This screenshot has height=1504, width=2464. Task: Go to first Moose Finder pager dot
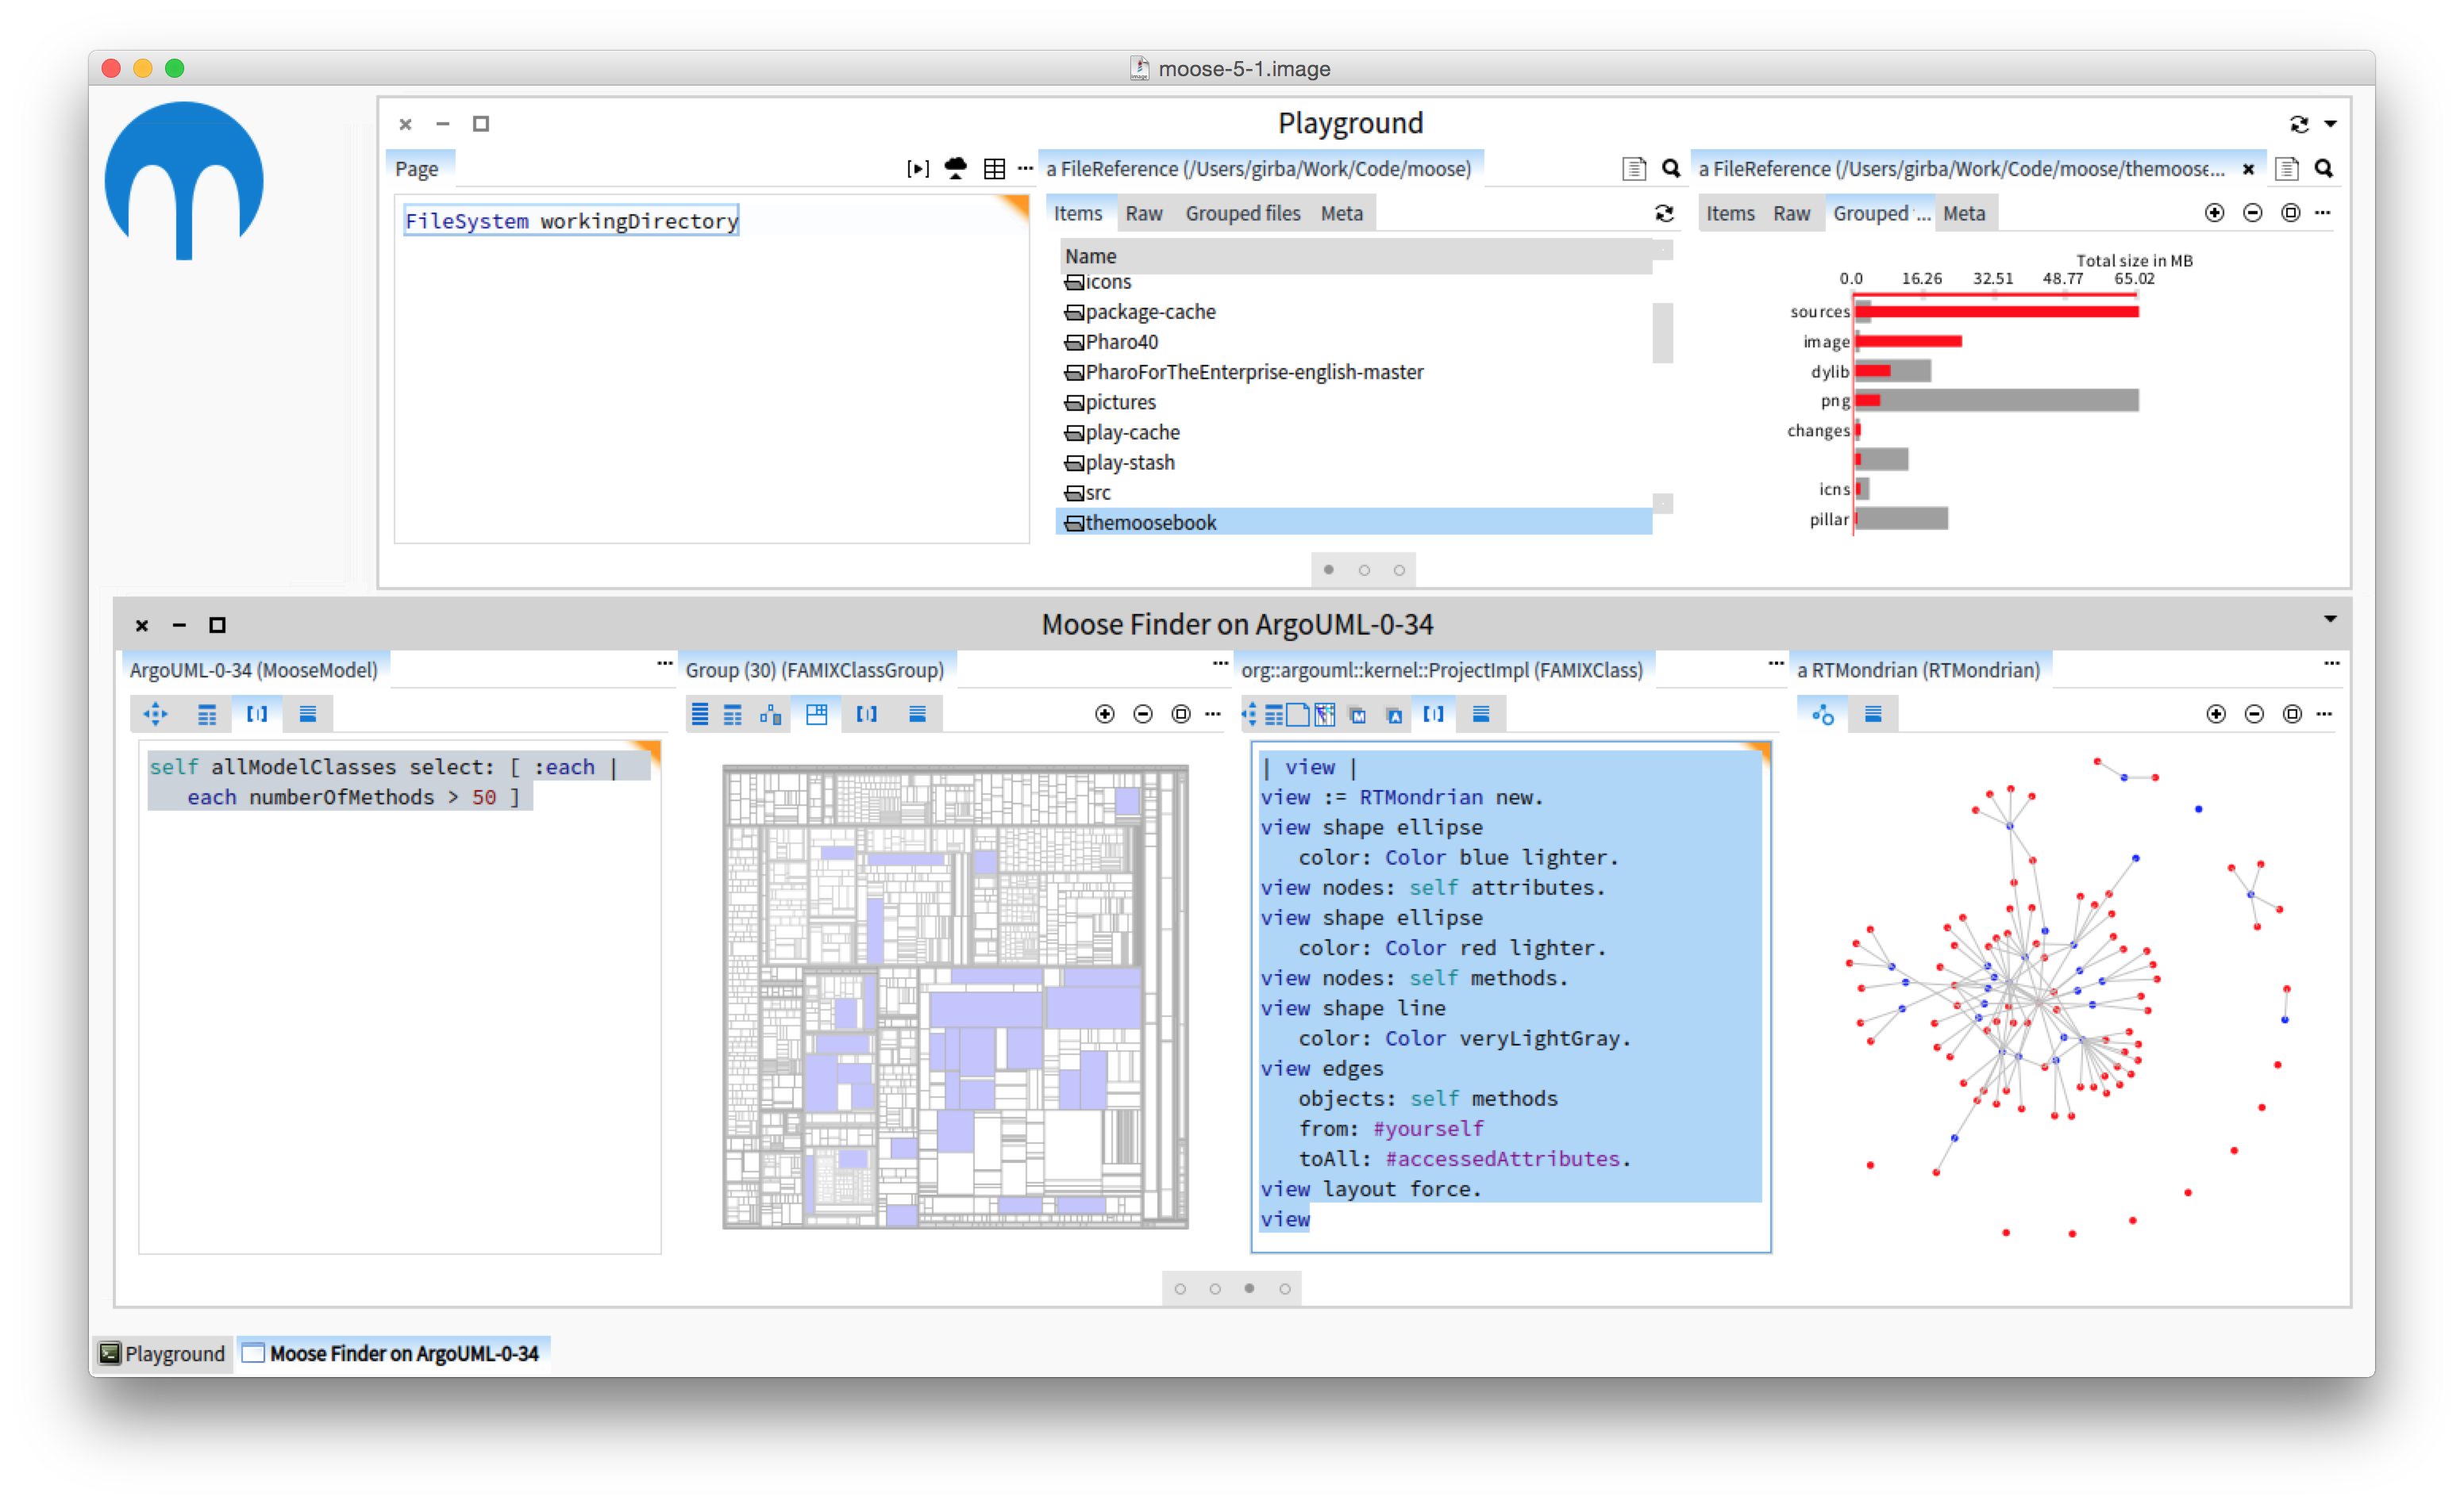[1179, 1288]
